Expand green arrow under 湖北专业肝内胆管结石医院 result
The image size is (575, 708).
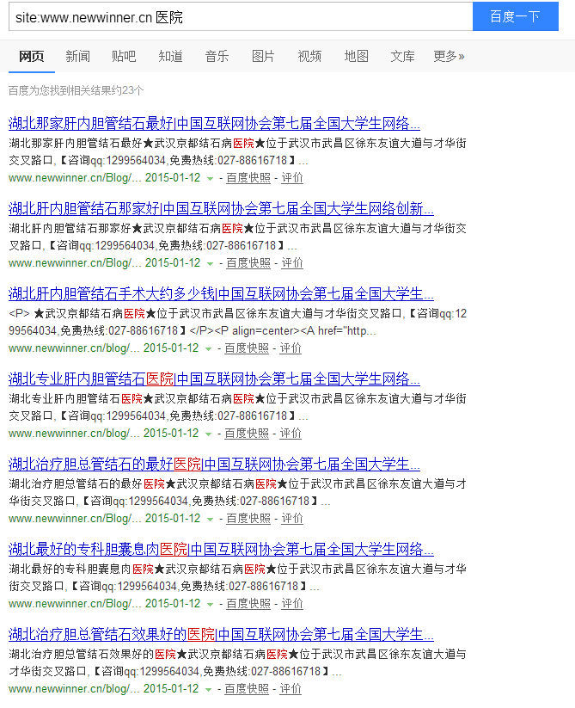208,434
